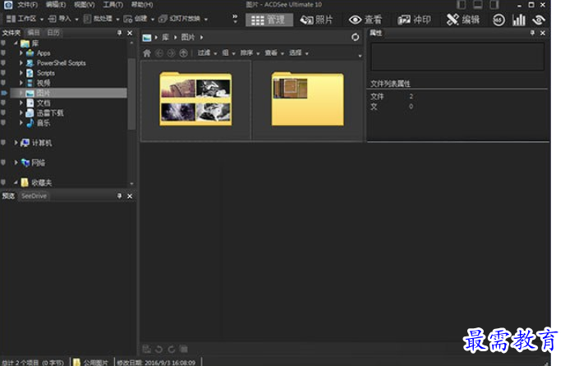The image size is (565, 366).
Task: Click the forward navigation arrow
Action: pos(171,53)
